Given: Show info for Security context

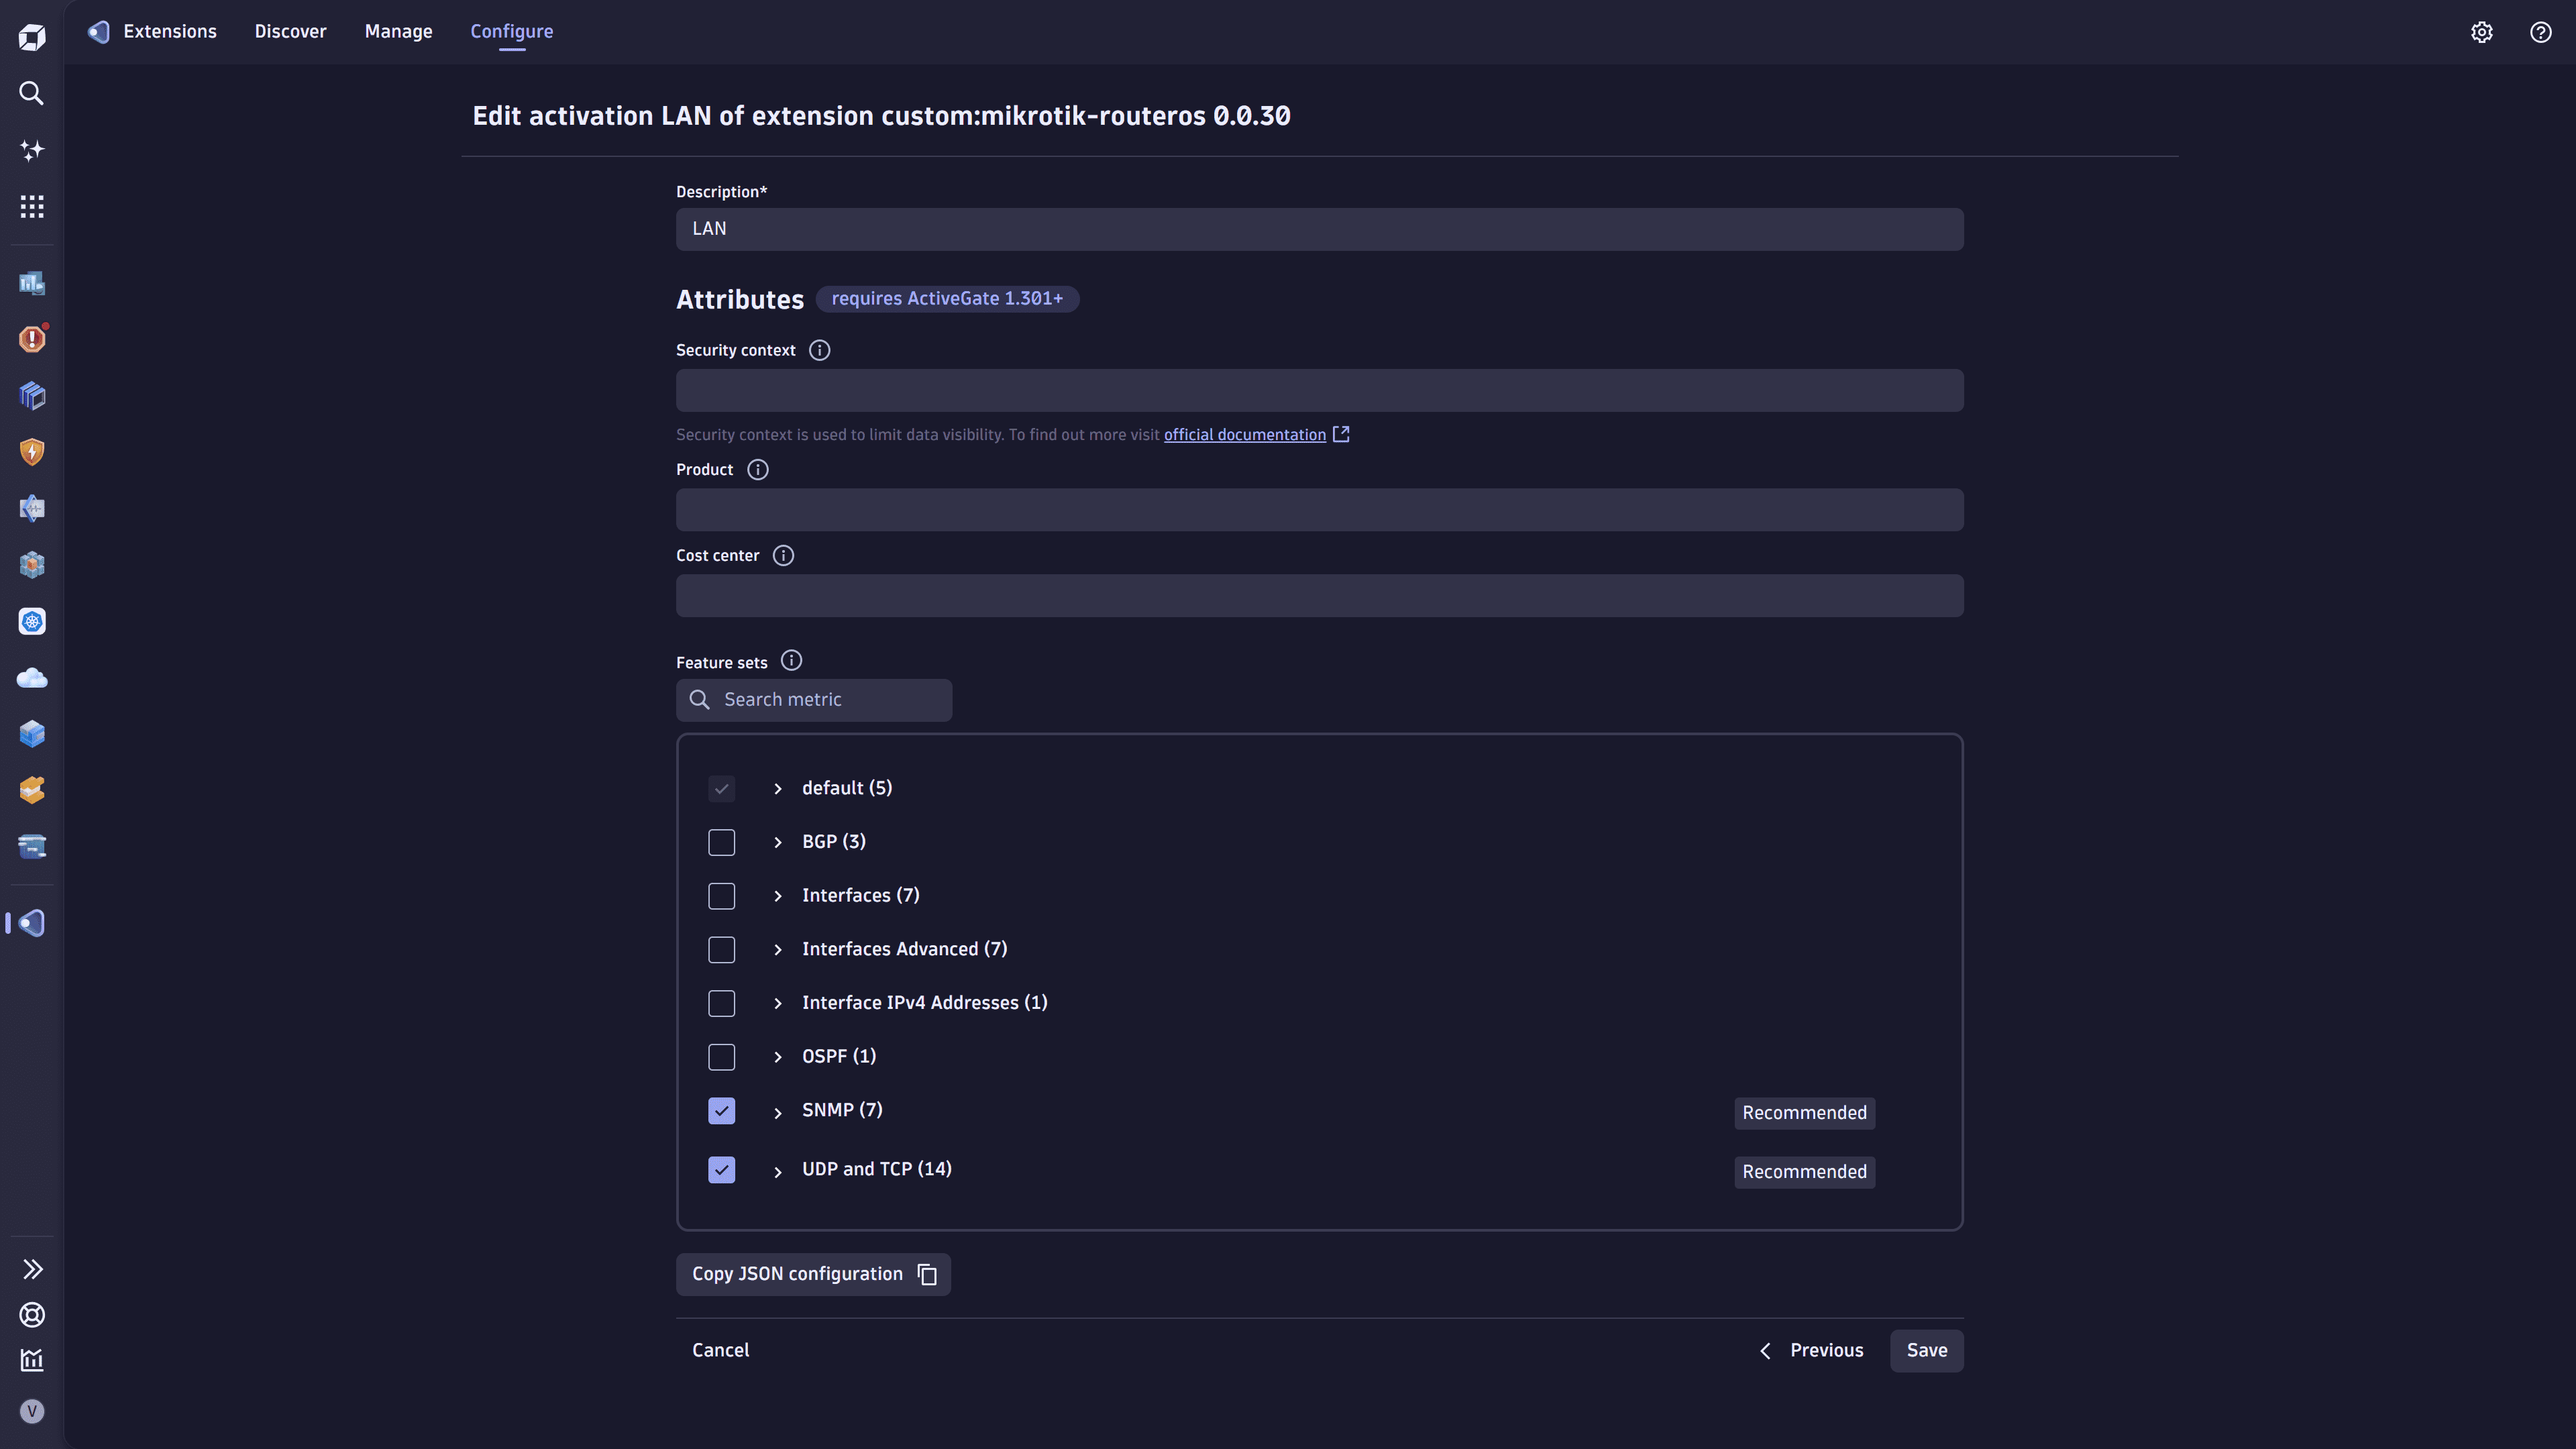Looking at the screenshot, I should point(819,350).
